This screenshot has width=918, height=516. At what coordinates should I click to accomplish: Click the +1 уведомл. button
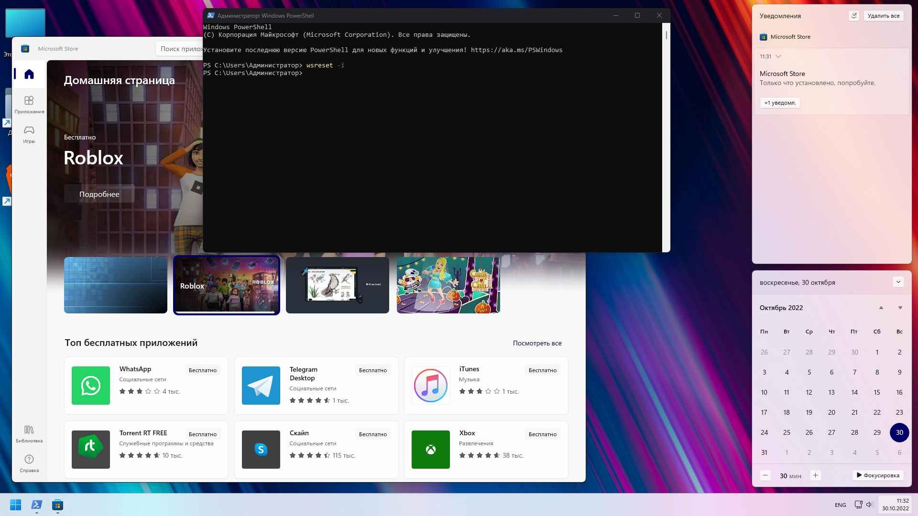(x=780, y=103)
